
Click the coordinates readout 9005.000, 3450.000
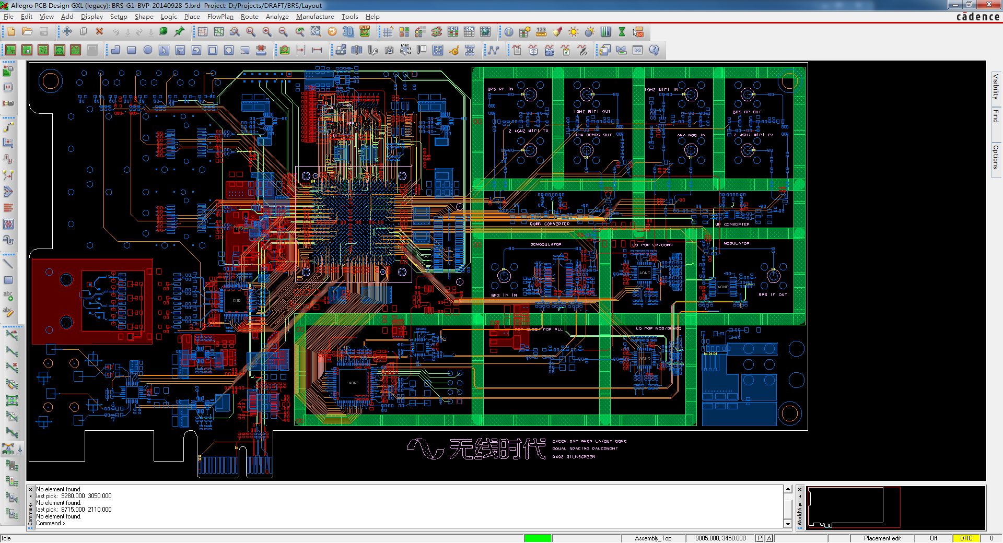click(x=720, y=538)
